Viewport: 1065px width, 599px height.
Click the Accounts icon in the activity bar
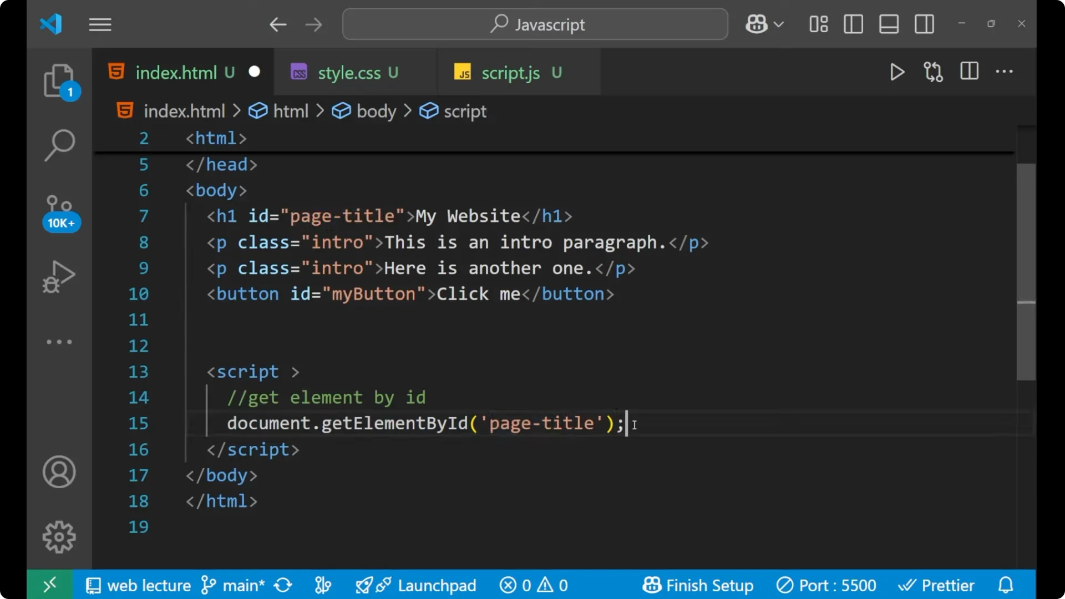(59, 472)
